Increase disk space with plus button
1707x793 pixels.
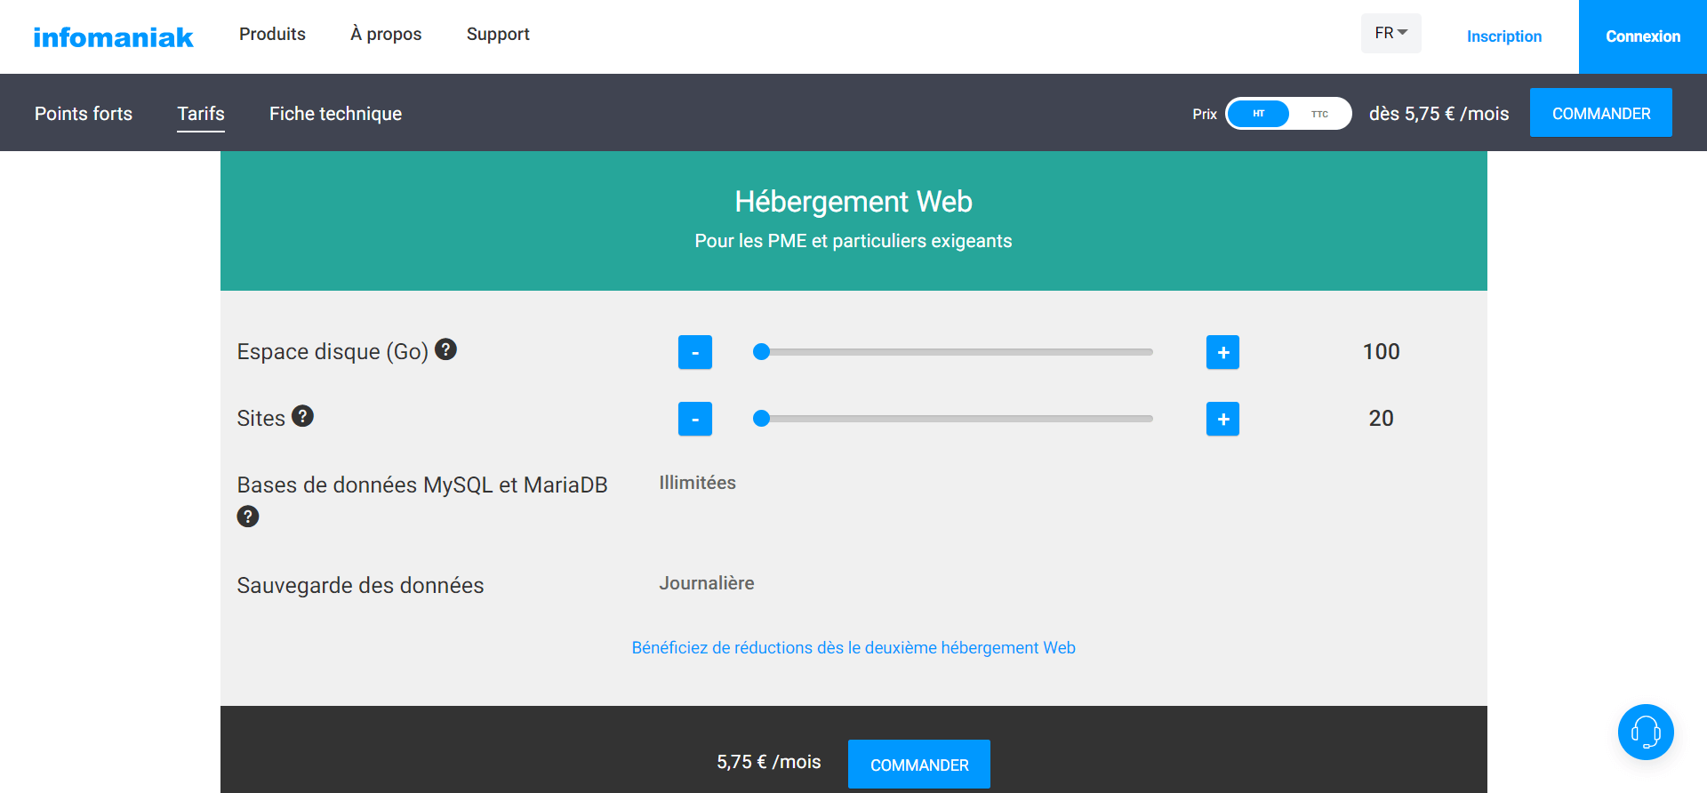click(1222, 352)
